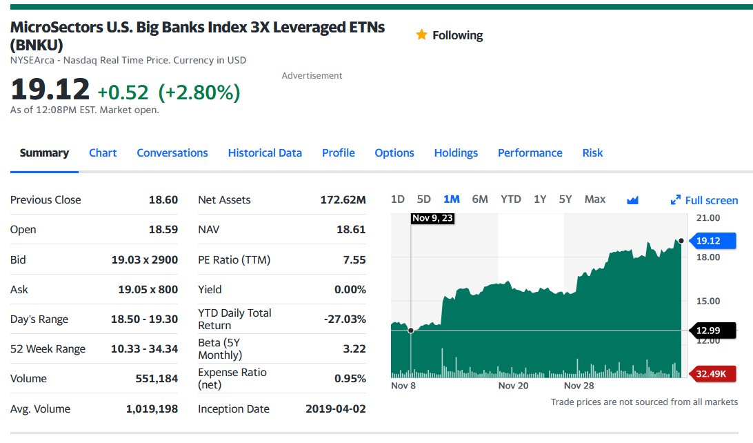753x443 pixels.
Task: Go to the Holdings tab
Action: pos(456,152)
